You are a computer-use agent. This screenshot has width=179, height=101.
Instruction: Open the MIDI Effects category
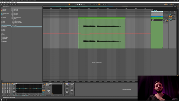click(4, 27)
